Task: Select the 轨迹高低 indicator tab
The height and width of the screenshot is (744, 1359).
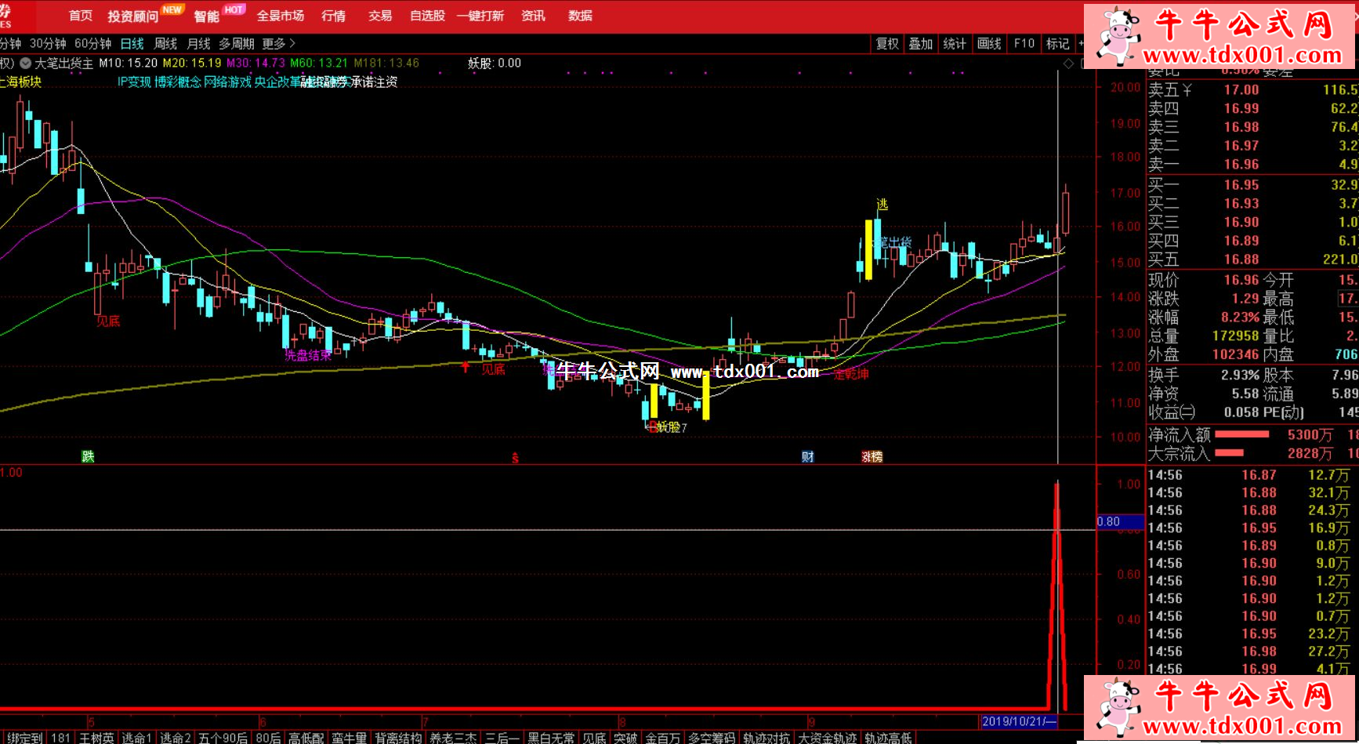Action: click(888, 738)
